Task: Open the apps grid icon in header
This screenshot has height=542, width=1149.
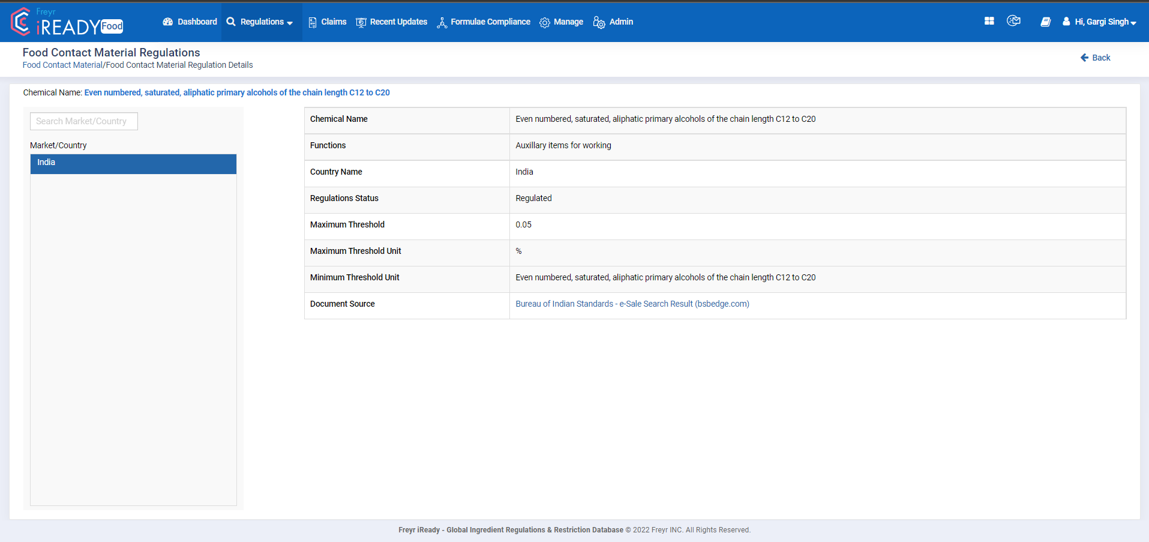Action: (x=988, y=20)
